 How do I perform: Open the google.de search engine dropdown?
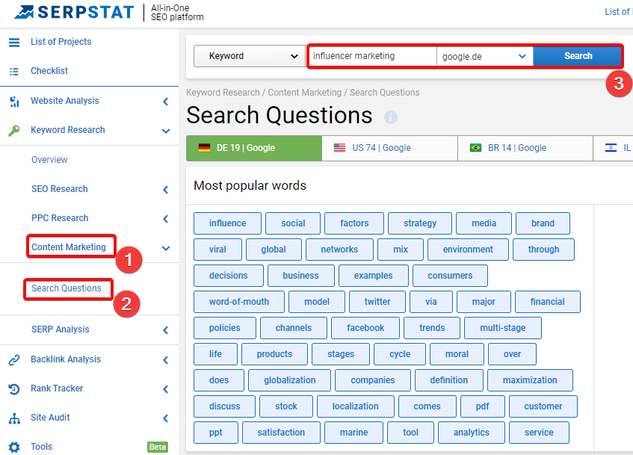coord(484,57)
